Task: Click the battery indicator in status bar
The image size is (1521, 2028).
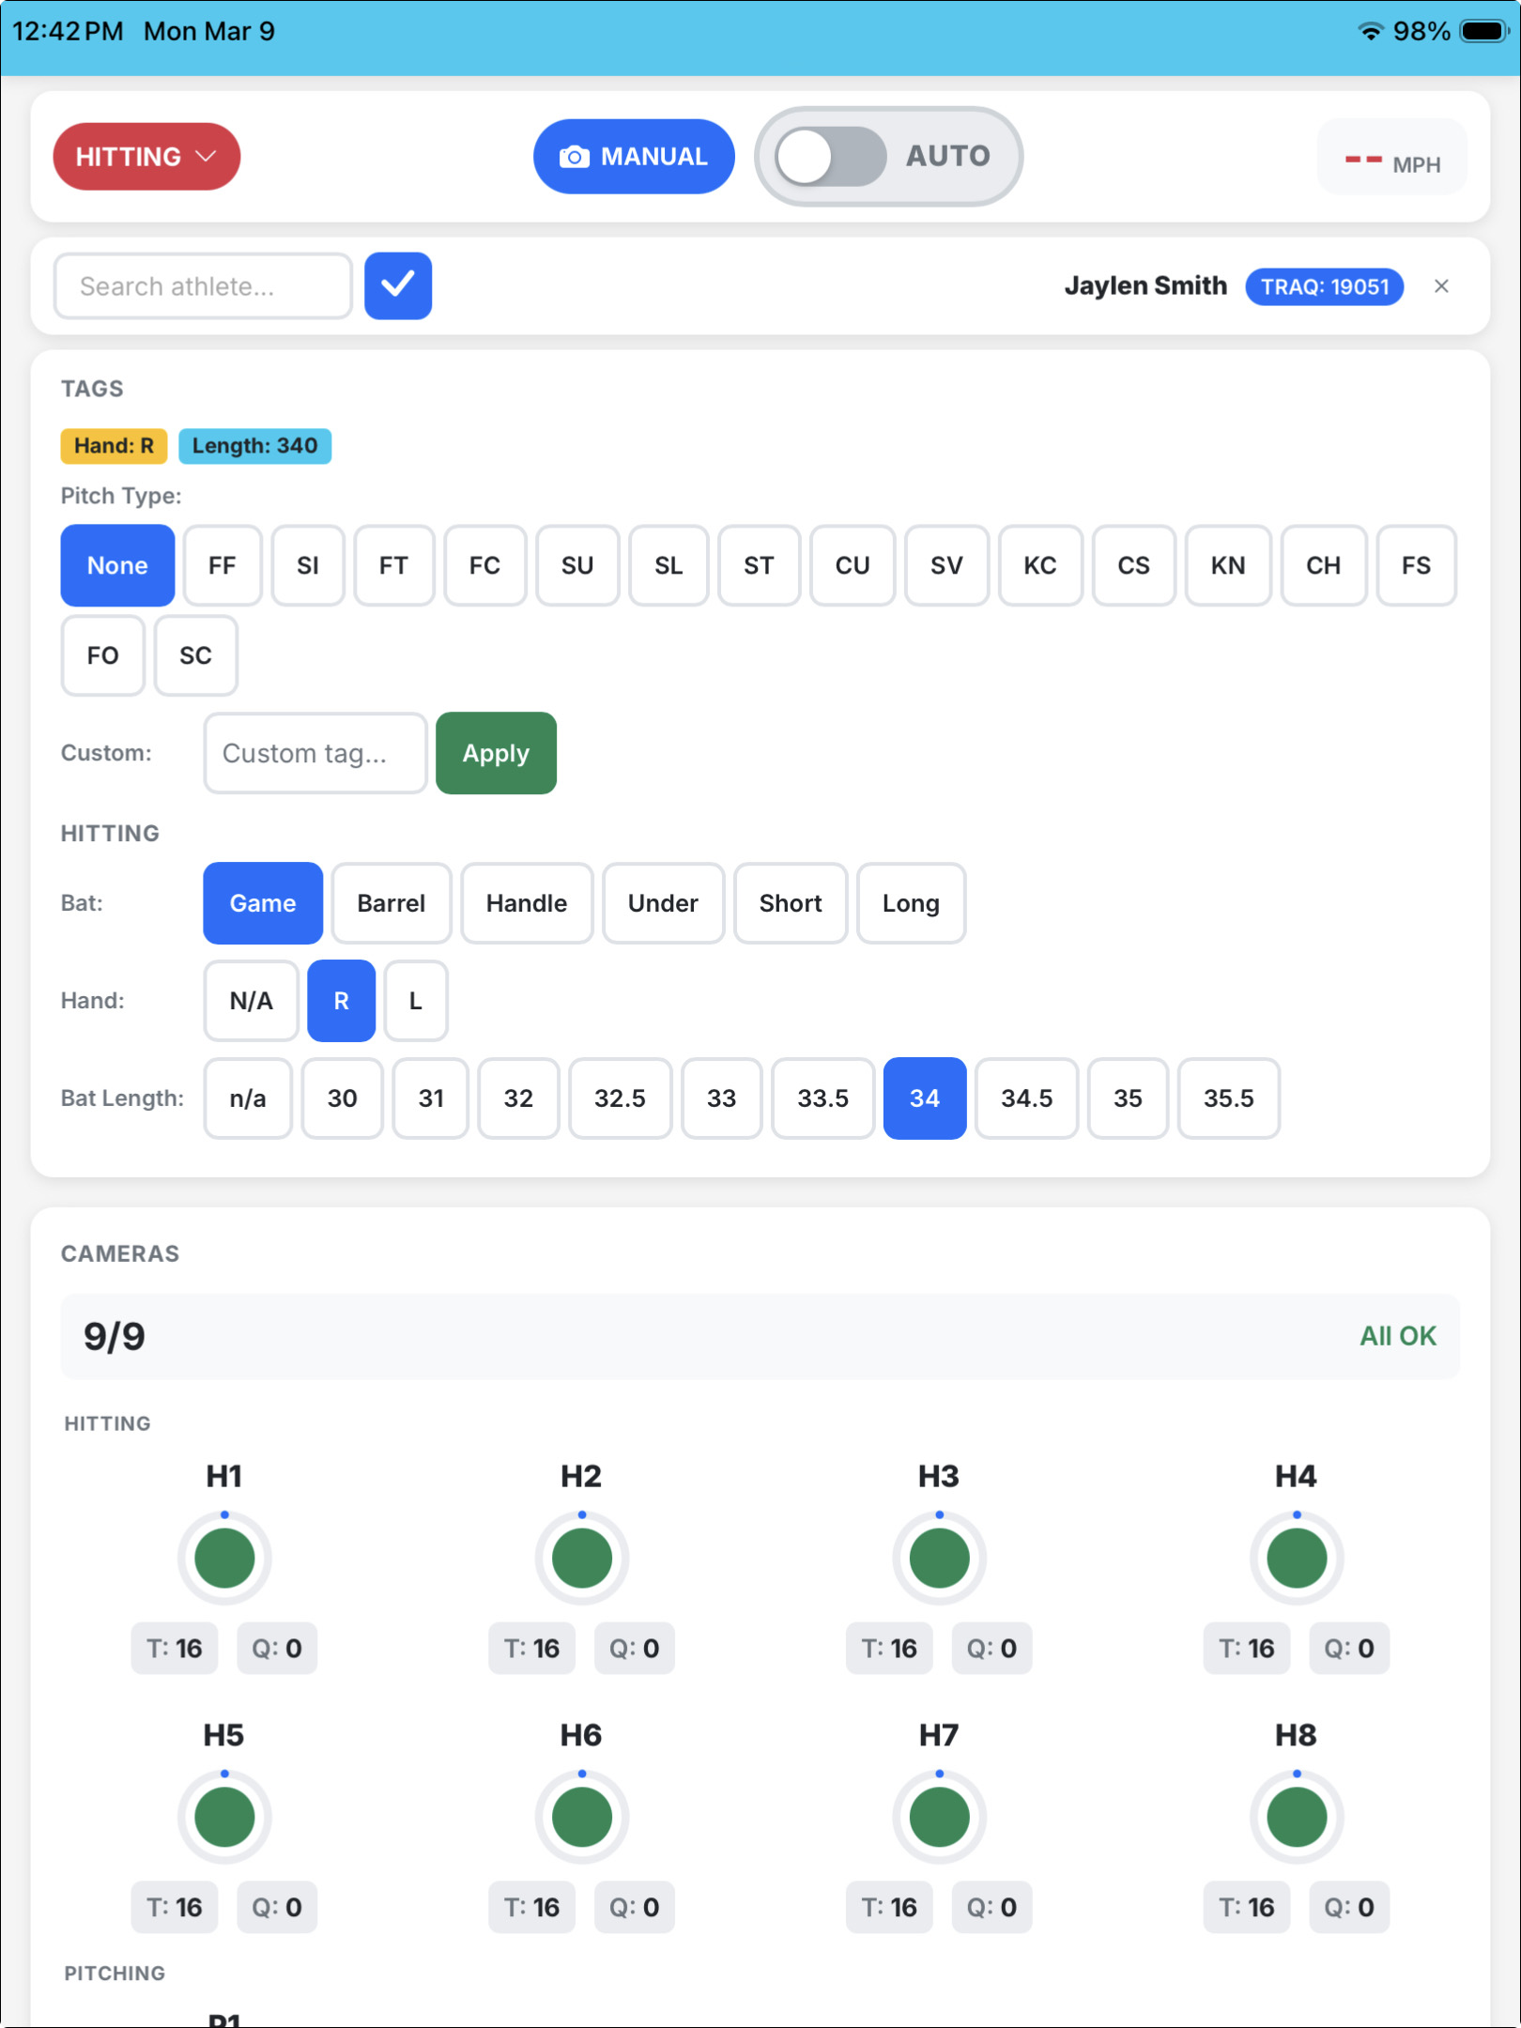Action: [1483, 31]
